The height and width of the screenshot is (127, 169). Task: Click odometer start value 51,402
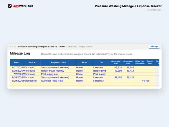click(x=116, y=77)
